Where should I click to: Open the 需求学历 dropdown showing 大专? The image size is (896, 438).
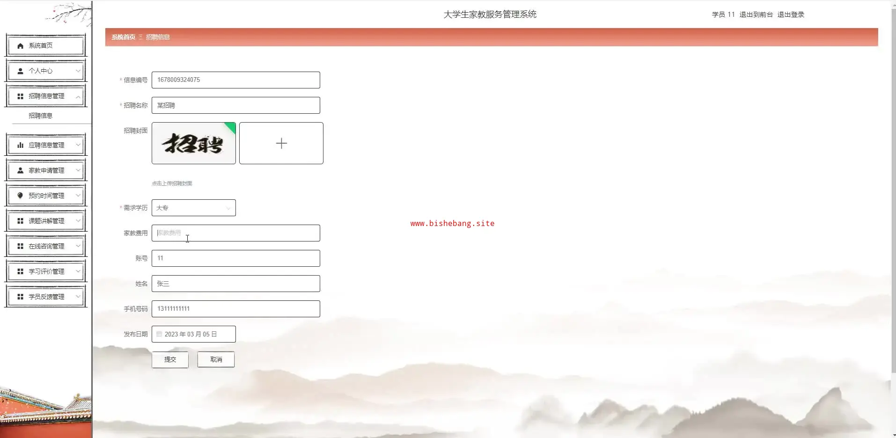coord(193,208)
